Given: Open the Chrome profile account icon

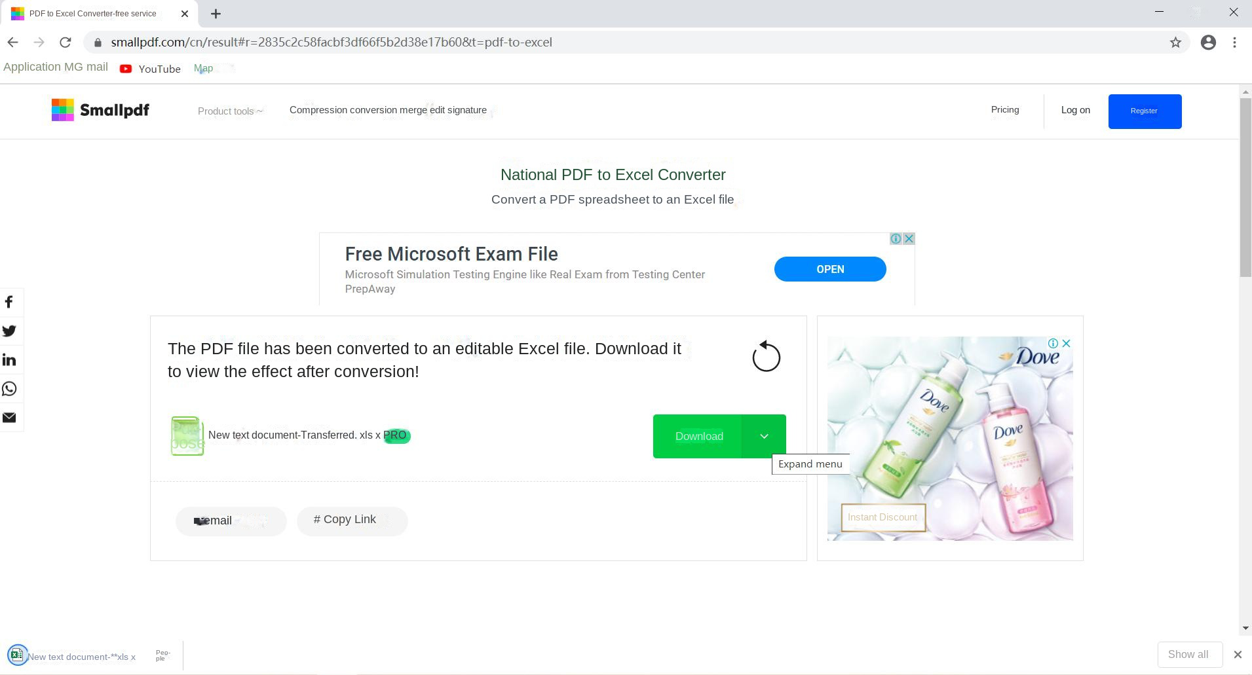Looking at the screenshot, I should point(1208,43).
